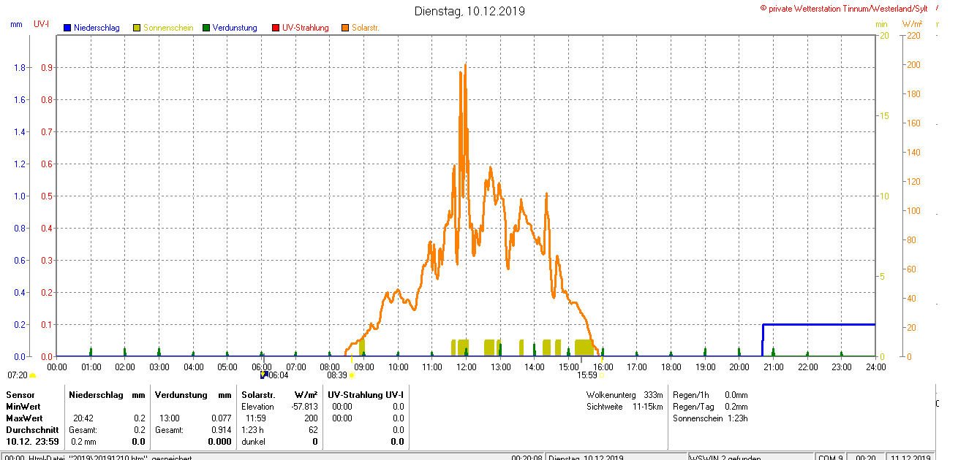958x460 pixels.
Task: Click the private Wetterstation Tinnum/Westerland/Sylt credit
Action: pyautogui.click(x=844, y=9)
